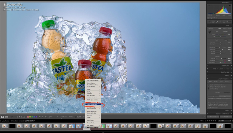The image size is (233, 133).
Task: Toggle Original Photo checkbox under histogram
Action: coord(208,18)
